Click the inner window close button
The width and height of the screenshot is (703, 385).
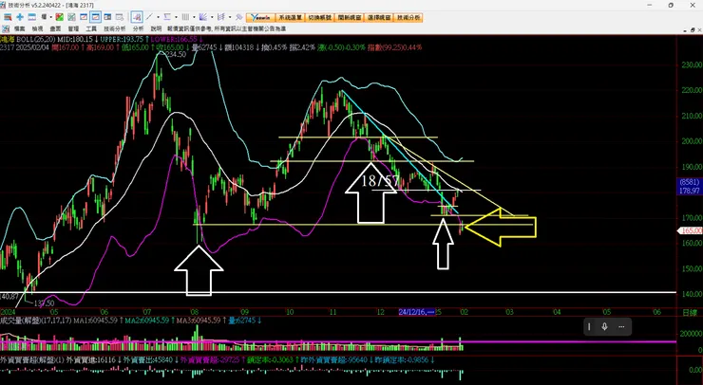point(699,29)
